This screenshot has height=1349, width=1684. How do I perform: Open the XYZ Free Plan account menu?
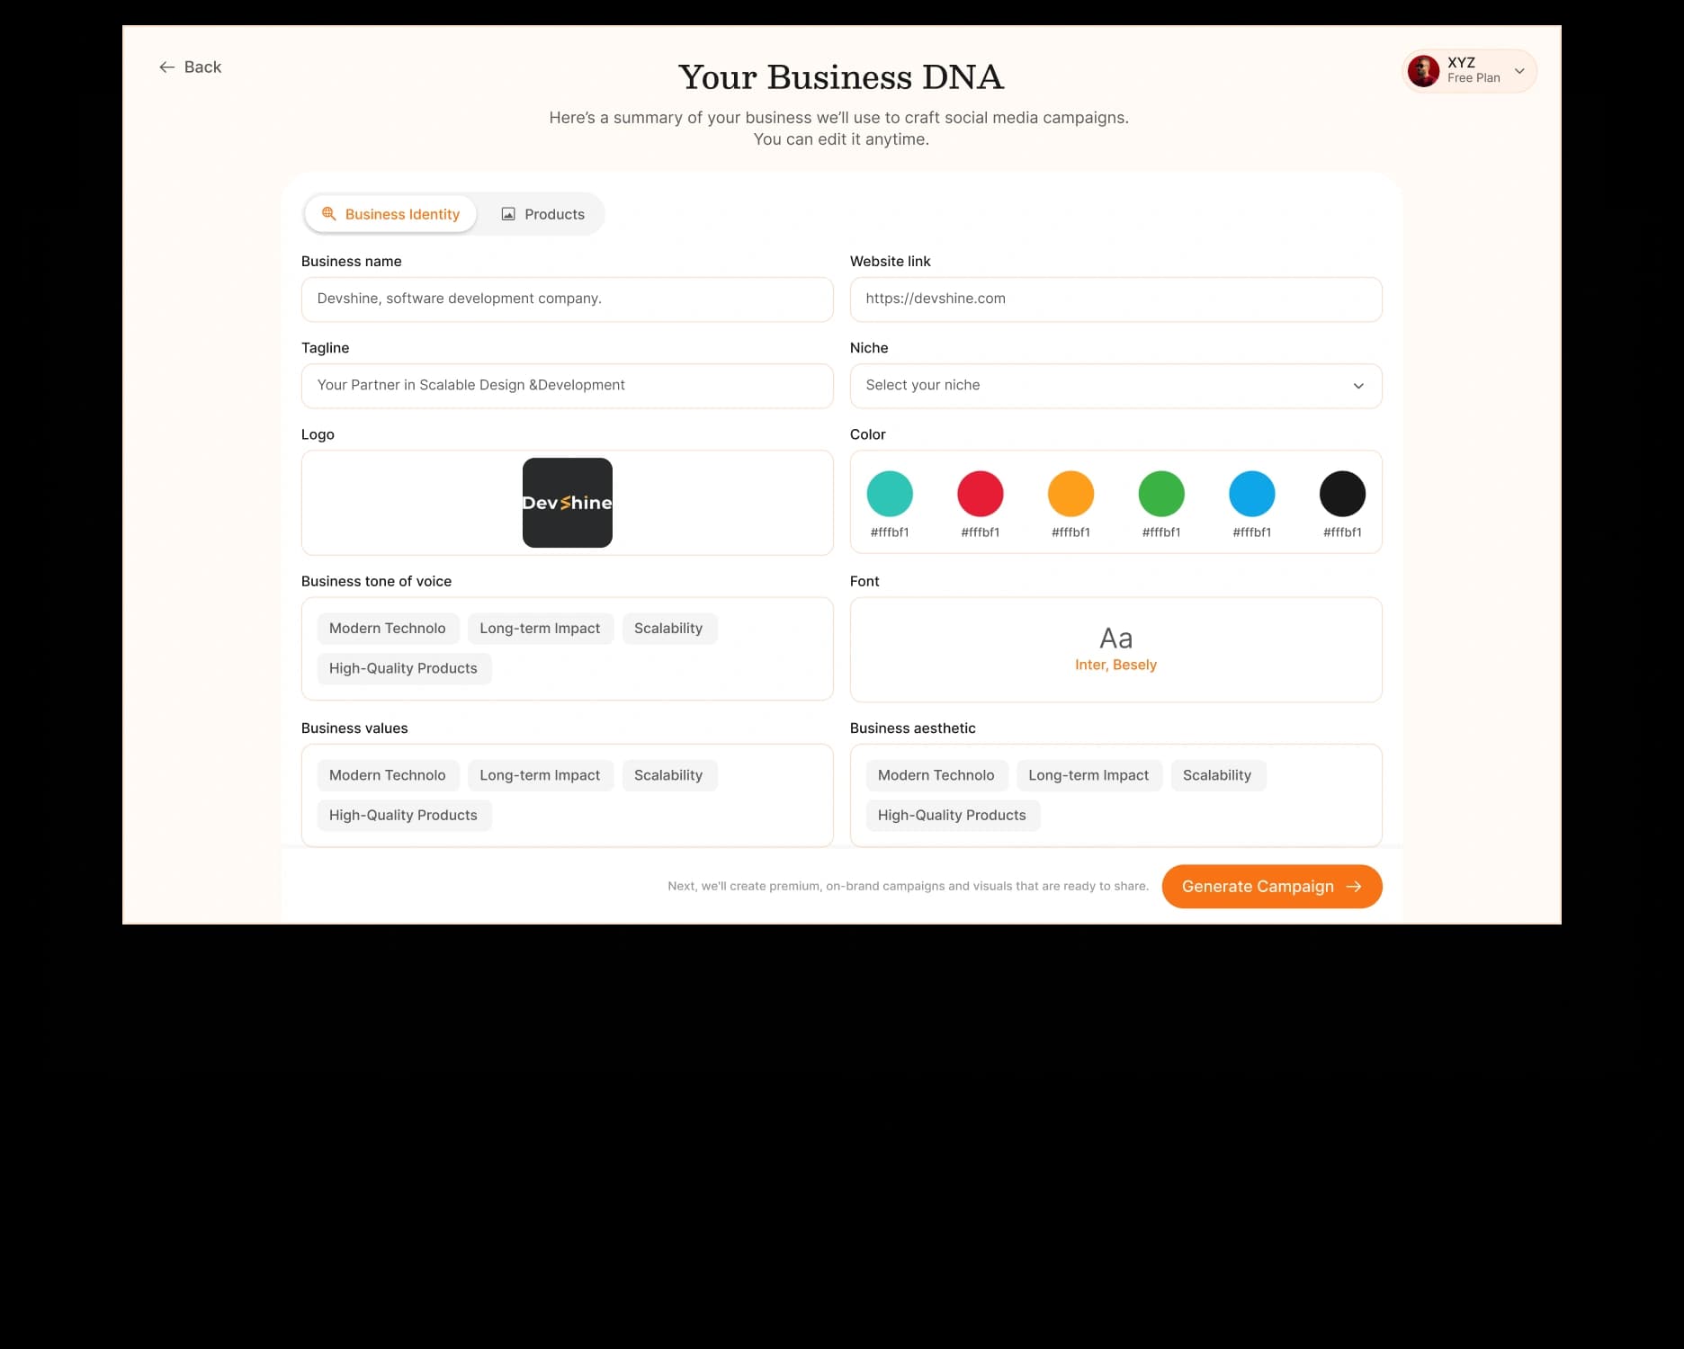pos(1518,71)
